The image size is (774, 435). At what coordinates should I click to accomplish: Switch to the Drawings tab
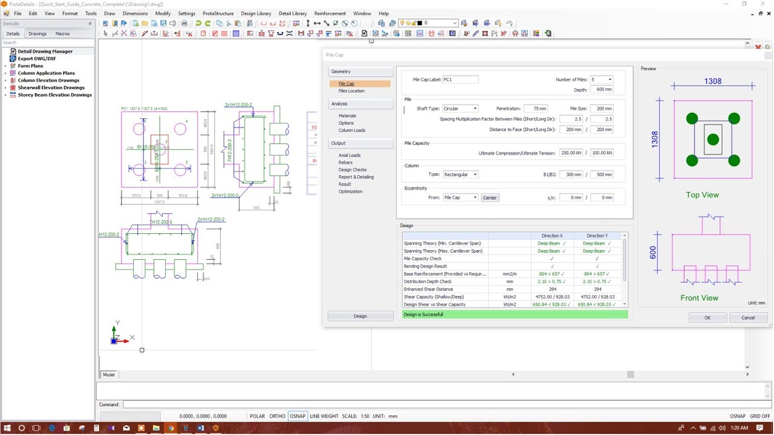coord(37,34)
